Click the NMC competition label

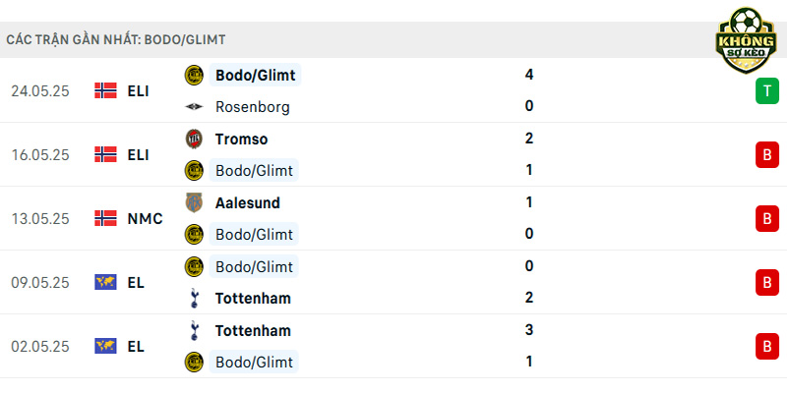[x=145, y=218]
